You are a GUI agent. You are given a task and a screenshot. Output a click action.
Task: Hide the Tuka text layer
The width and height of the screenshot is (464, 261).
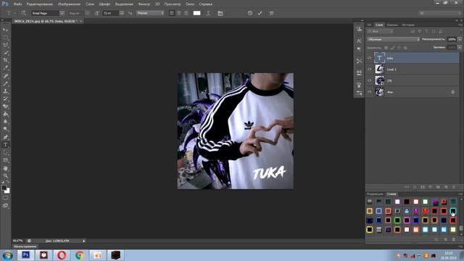369,58
